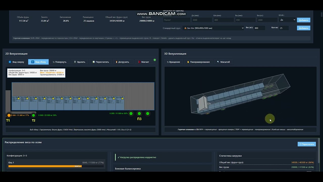Click the middle green П3 trailer axle circle
The width and height of the screenshot is (323, 182).
coord(139,113)
